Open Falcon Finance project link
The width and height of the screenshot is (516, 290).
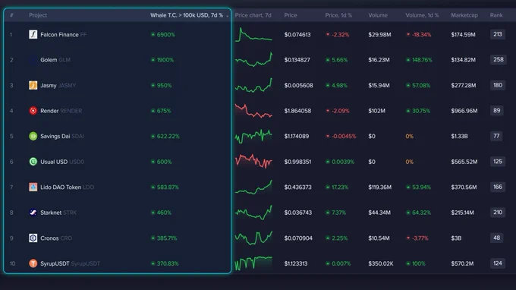coord(63,35)
